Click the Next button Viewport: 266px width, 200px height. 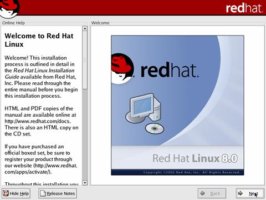(x=250, y=193)
